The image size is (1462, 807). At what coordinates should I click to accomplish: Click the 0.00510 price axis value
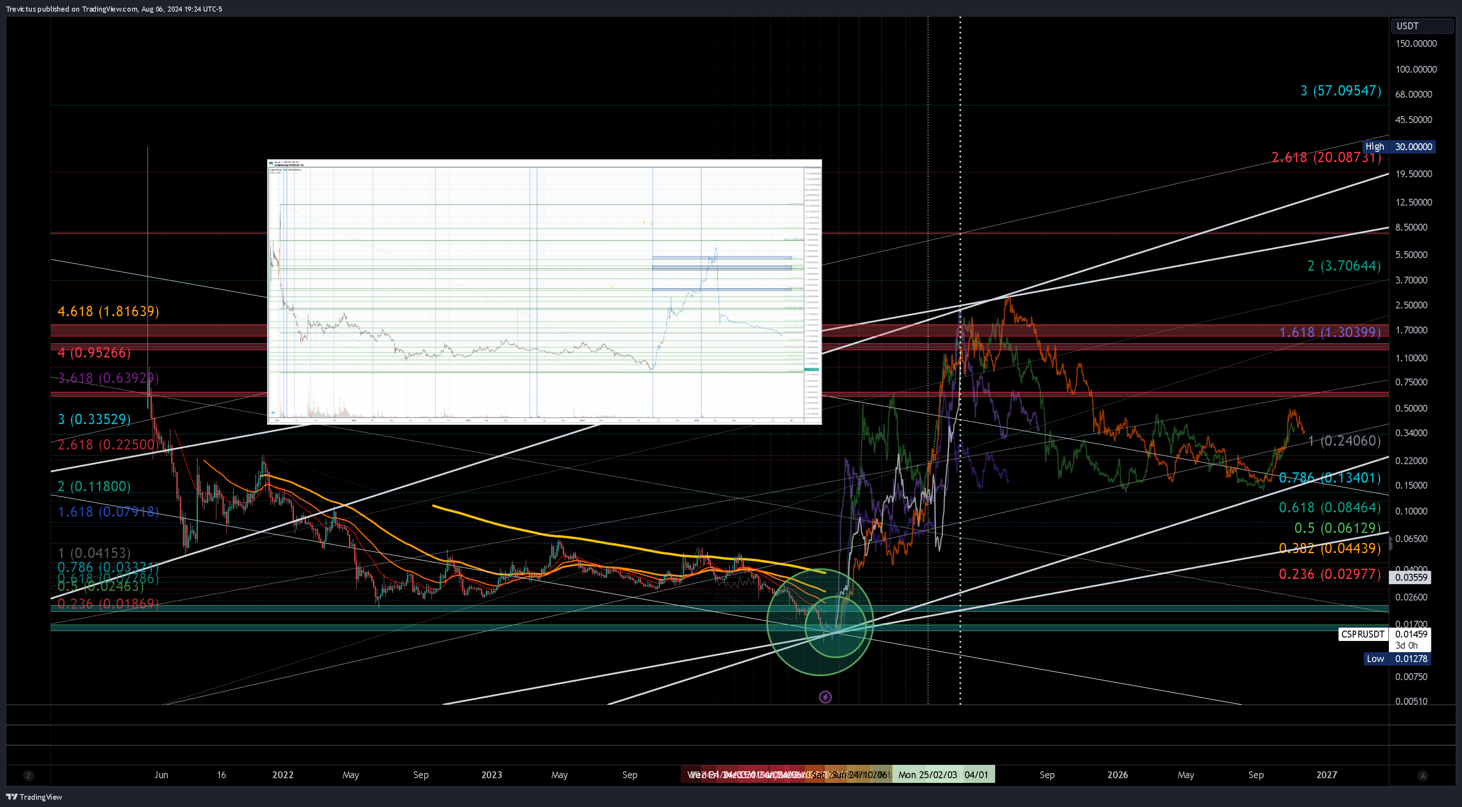[x=1412, y=701]
